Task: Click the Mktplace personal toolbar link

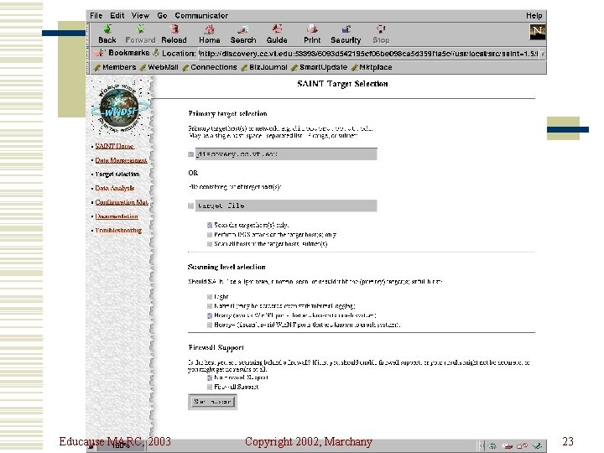Action: (x=372, y=67)
